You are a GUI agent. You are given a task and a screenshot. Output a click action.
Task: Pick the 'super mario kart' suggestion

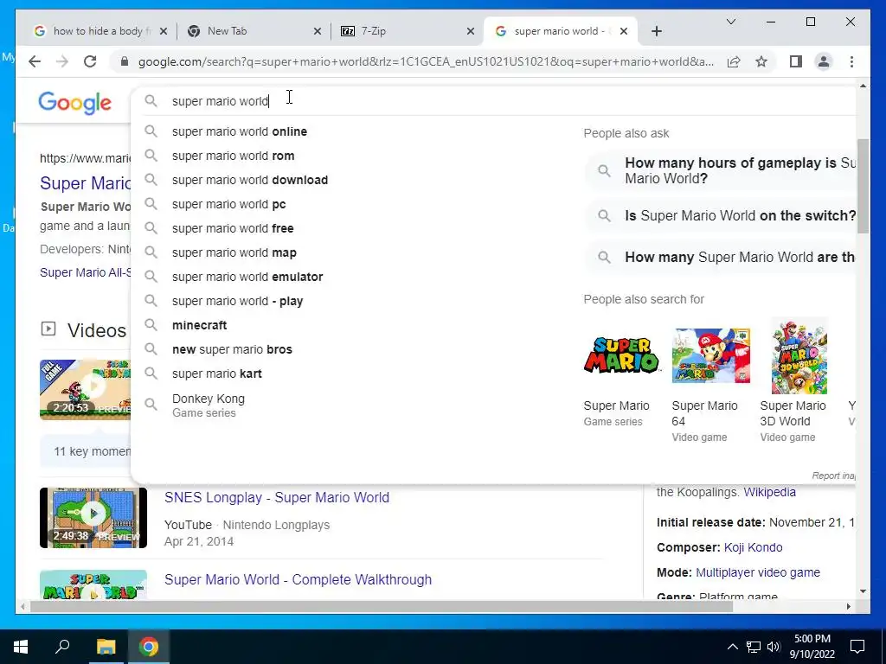pyautogui.click(x=216, y=373)
